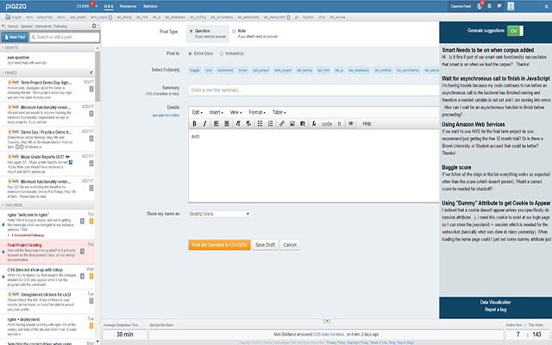The image size is (552, 345).
Task: Toggle bold formatting in details editor
Action: (x=194, y=123)
